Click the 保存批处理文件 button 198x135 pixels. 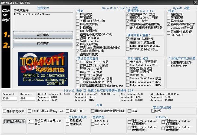(14, 122)
